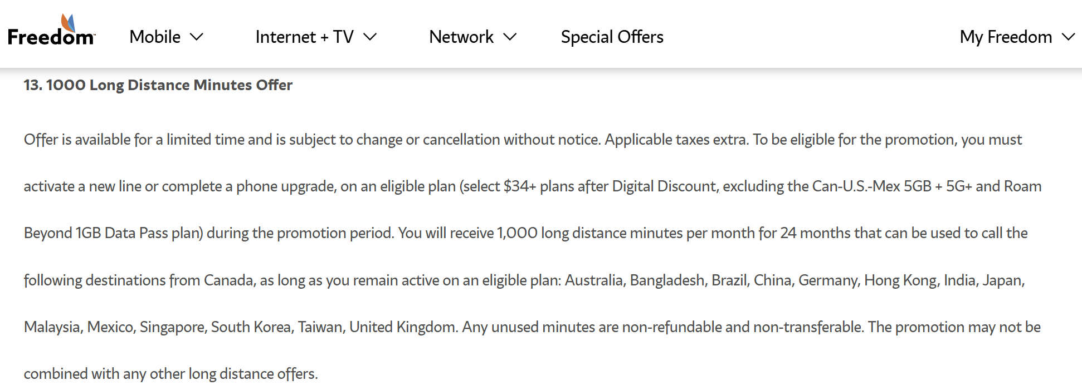Image resolution: width=1082 pixels, height=390 pixels.
Task: Click the words "Digital Discount" in the paragraph
Action: click(664, 186)
